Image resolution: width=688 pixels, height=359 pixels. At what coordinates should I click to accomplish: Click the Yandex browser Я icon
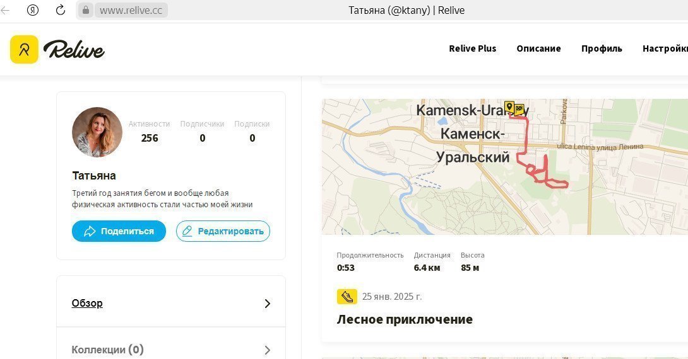coord(33,9)
